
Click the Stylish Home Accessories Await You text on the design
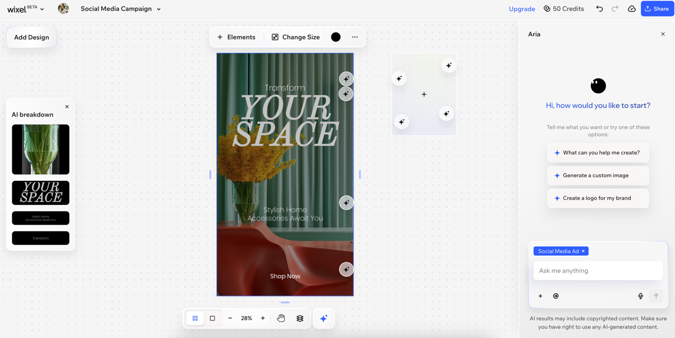285,214
